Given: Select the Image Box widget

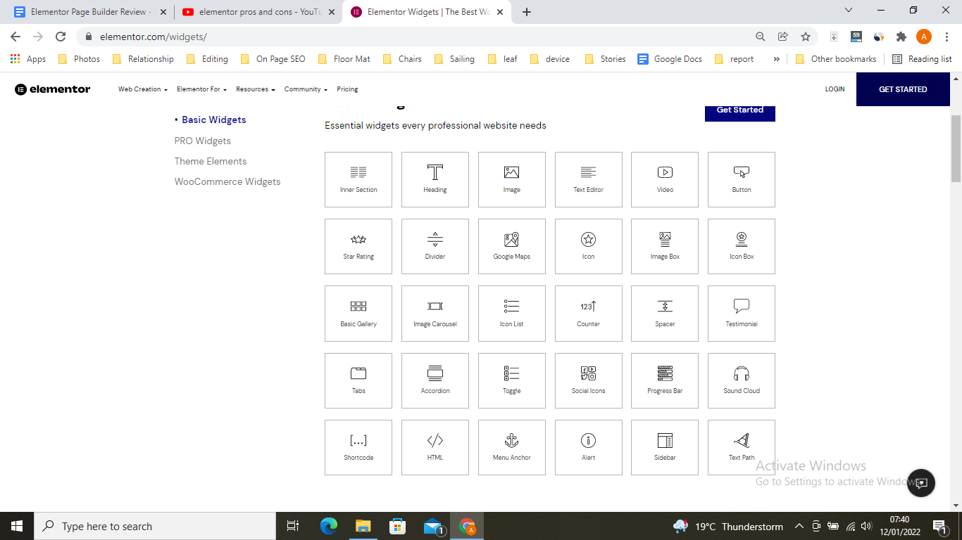Looking at the screenshot, I should pos(665,246).
